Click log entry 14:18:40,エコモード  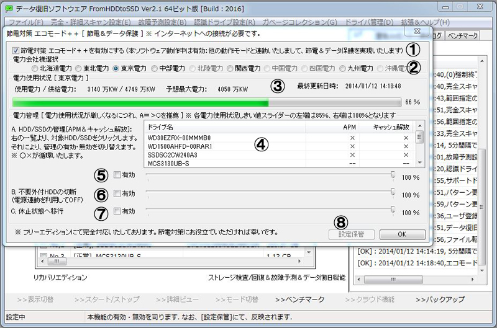[x=417, y=263]
